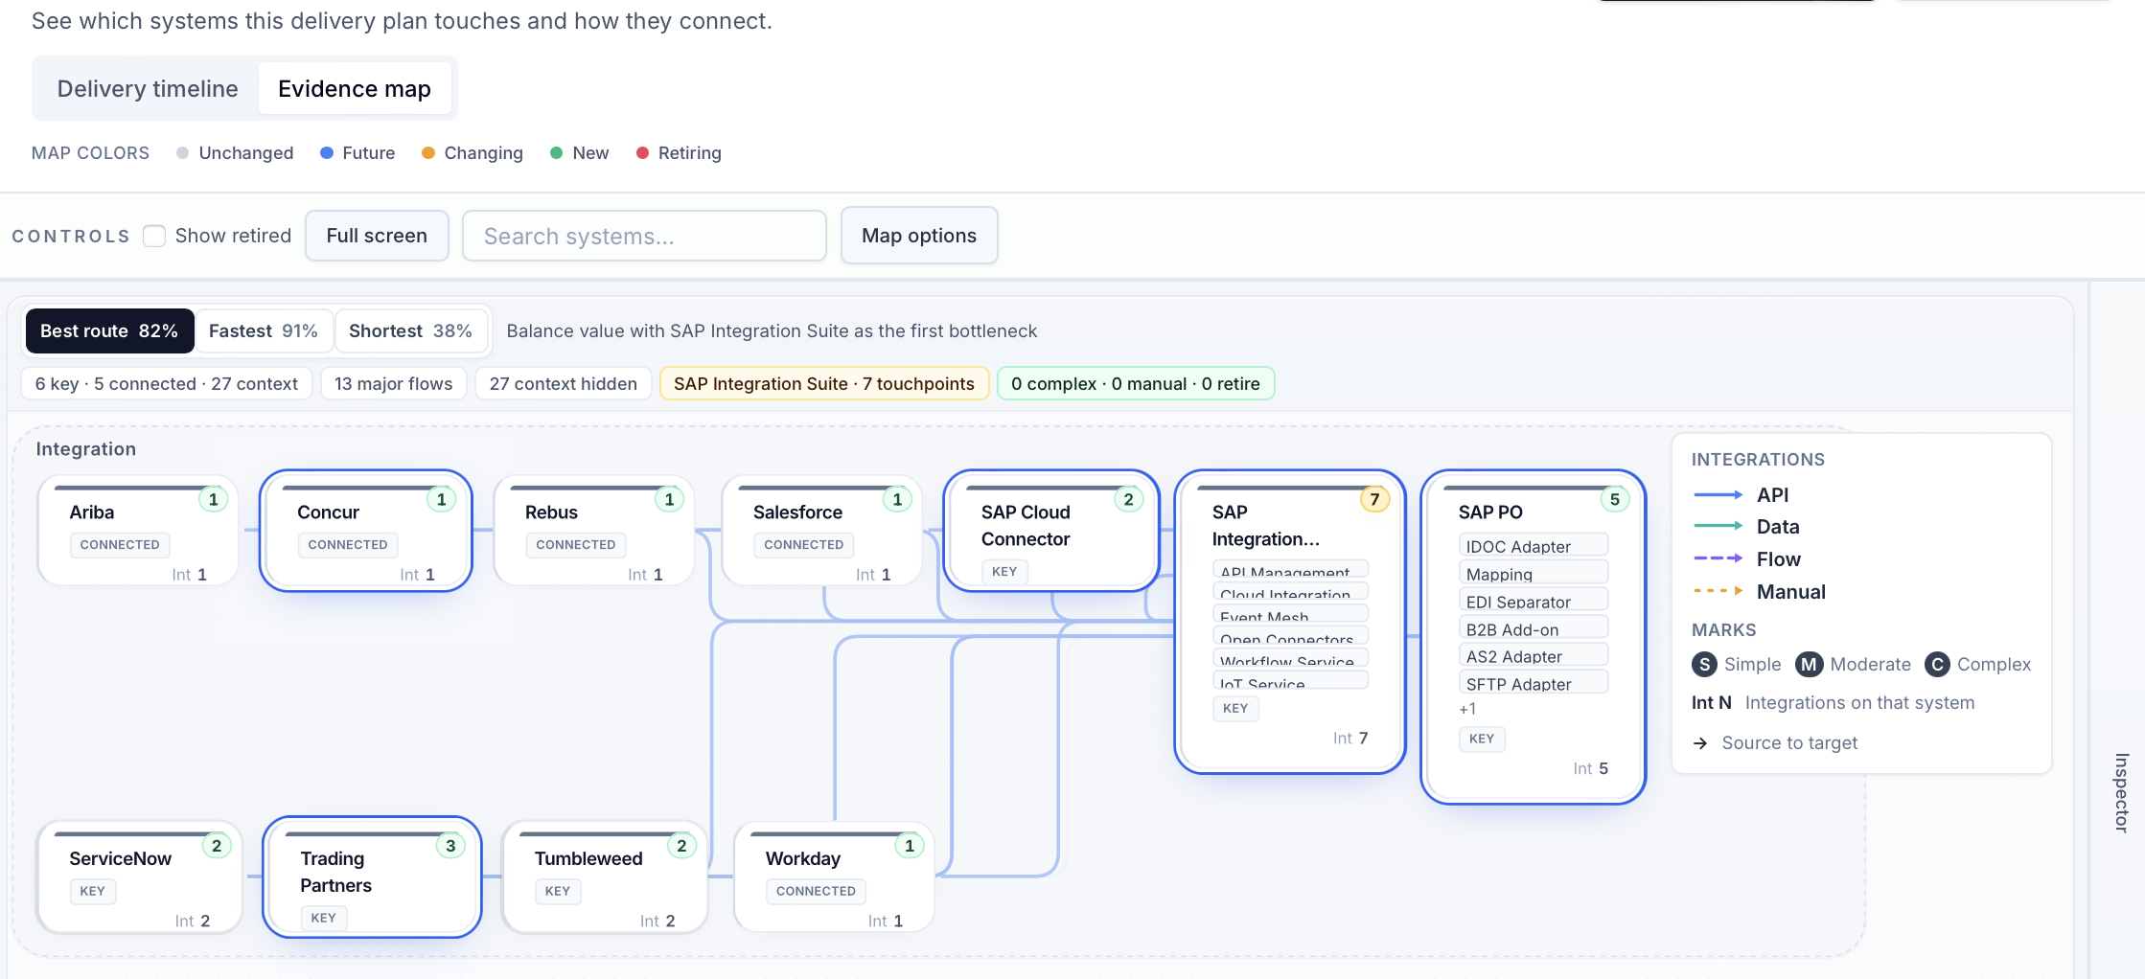Click the Mapping item in SAP PO
This screenshot has width=2145, height=979.
tap(1534, 574)
